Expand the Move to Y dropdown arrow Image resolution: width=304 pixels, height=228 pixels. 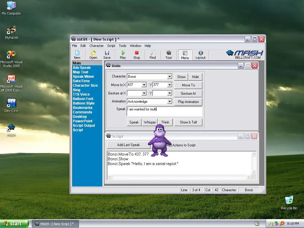click(x=170, y=85)
